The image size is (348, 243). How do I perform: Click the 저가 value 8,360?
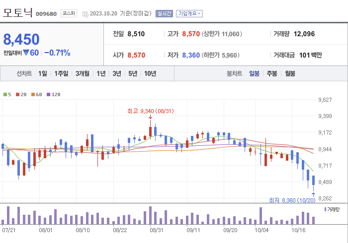click(191, 55)
